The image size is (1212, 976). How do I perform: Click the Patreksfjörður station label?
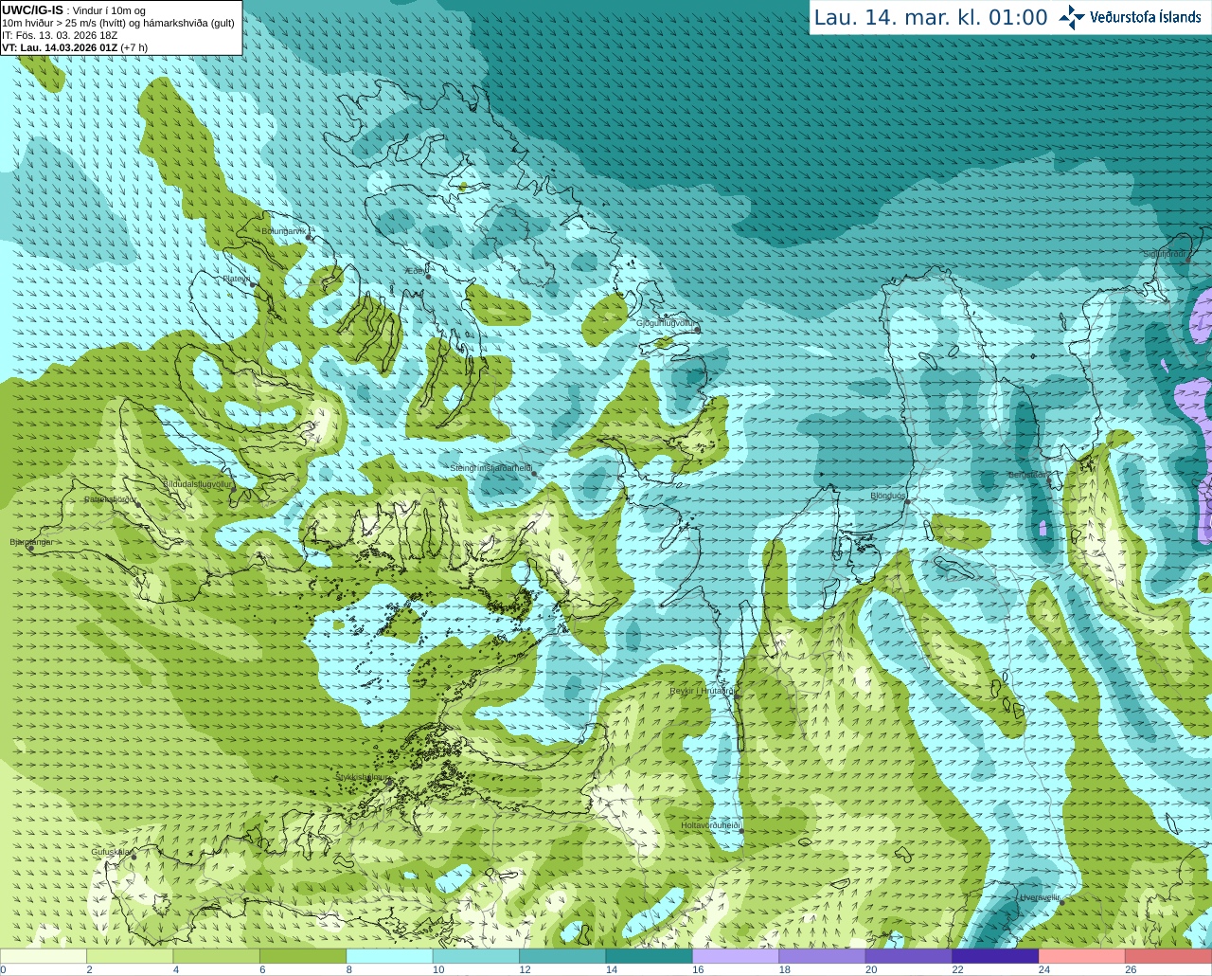pyautogui.click(x=111, y=499)
